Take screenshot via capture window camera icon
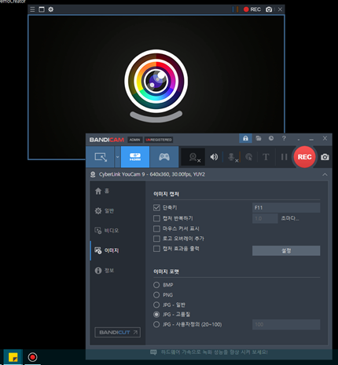The height and width of the screenshot is (365, 338). coord(269,9)
